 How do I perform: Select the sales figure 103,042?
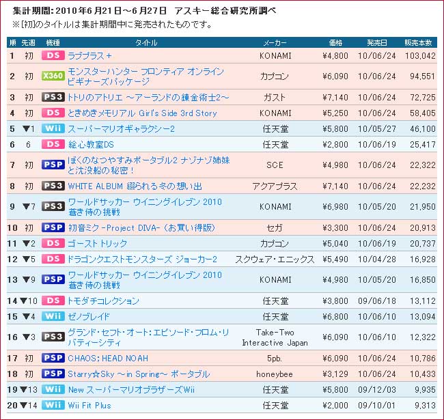[x=420, y=56]
